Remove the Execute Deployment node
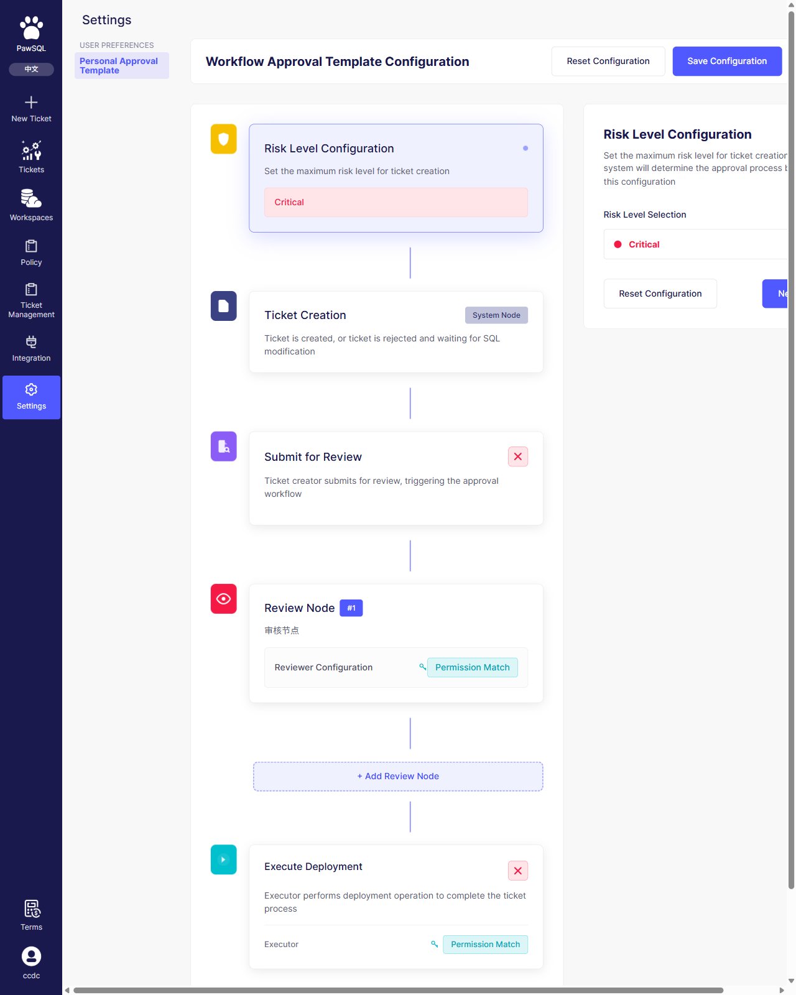 pyautogui.click(x=518, y=871)
